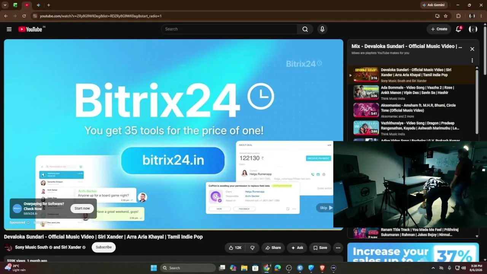Screen dimensions: 487x274
Task: Share the video with the Share button
Action: [273, 248]
